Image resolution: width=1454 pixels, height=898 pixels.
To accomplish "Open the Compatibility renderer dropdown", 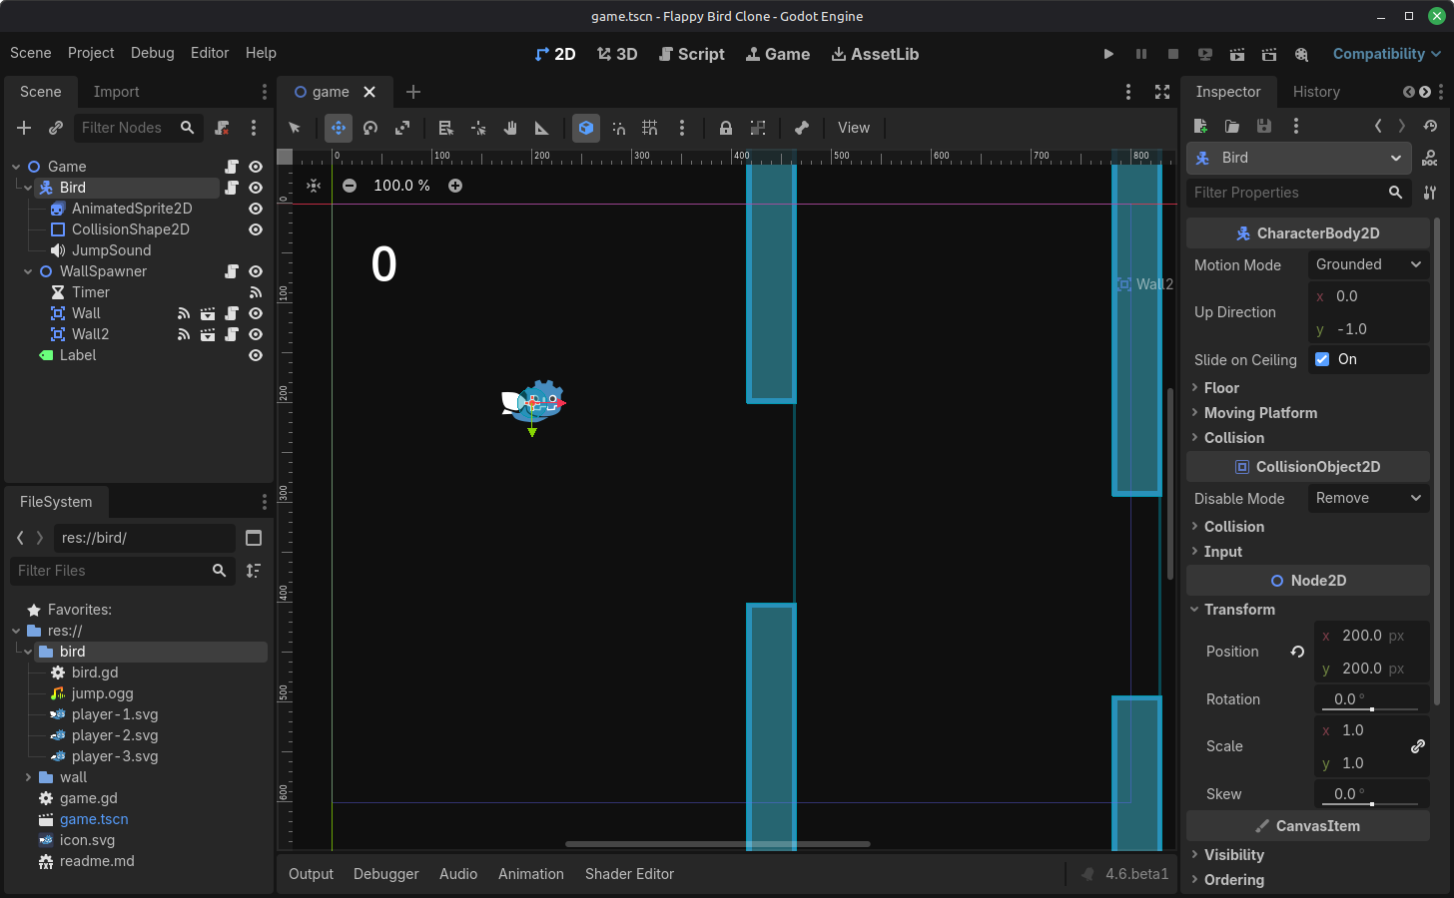I will pos(1386,54).
